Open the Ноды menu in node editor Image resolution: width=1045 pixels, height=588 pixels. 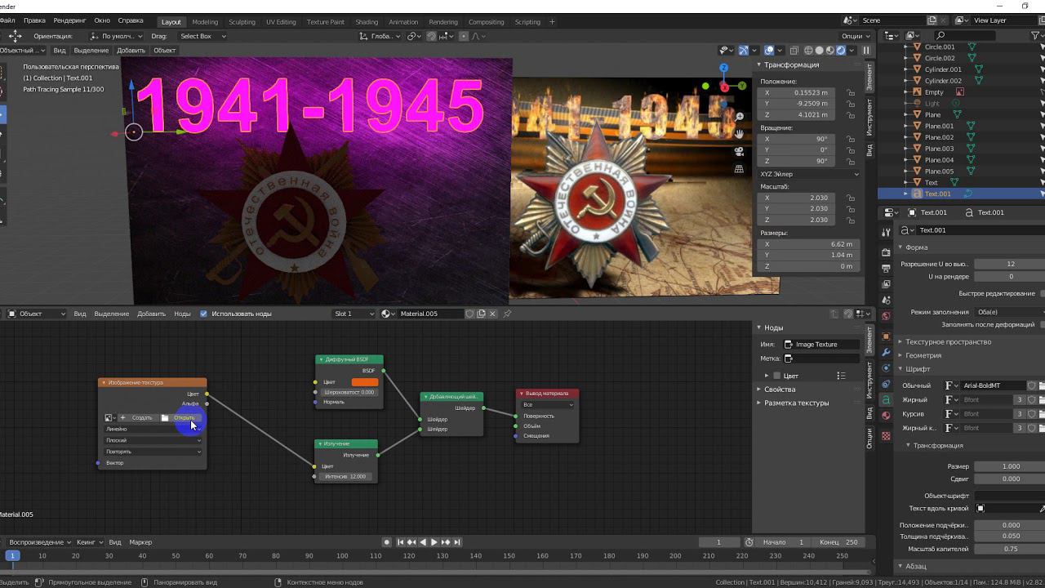(x=182, y=314)
